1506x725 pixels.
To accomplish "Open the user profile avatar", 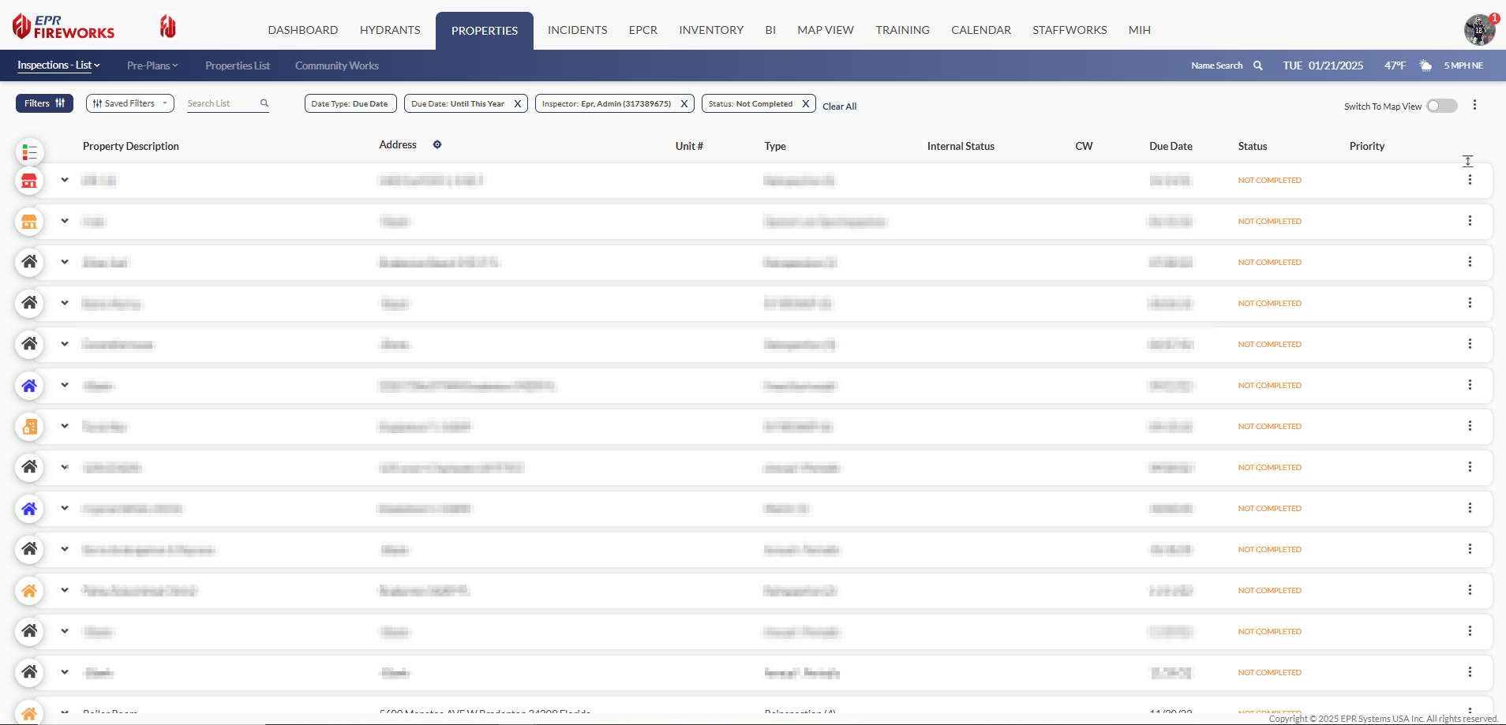I will point(1478,30).
